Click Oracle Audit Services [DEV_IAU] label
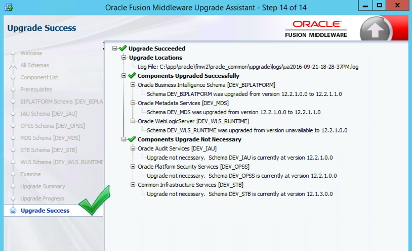This screenshot has height=251, width=412. pos(177,148)
